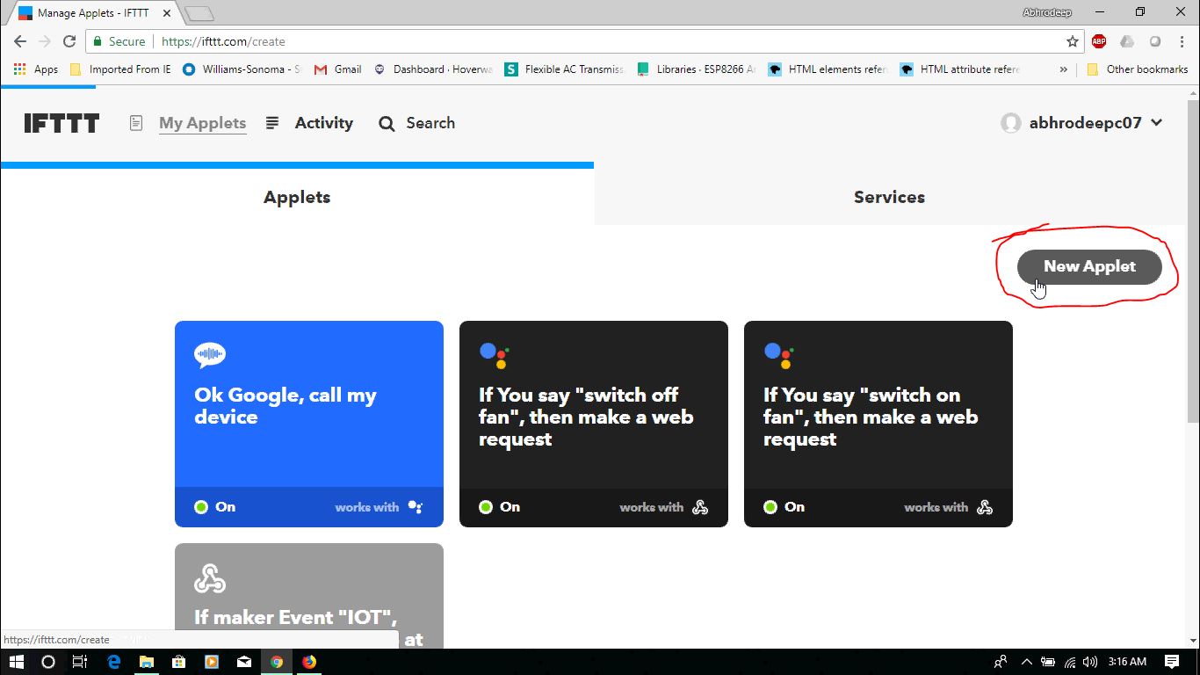This screenshot has width=1200, height=675.
Task: Toggle On status of switch off fan applet
Action: tap(500, 507)
